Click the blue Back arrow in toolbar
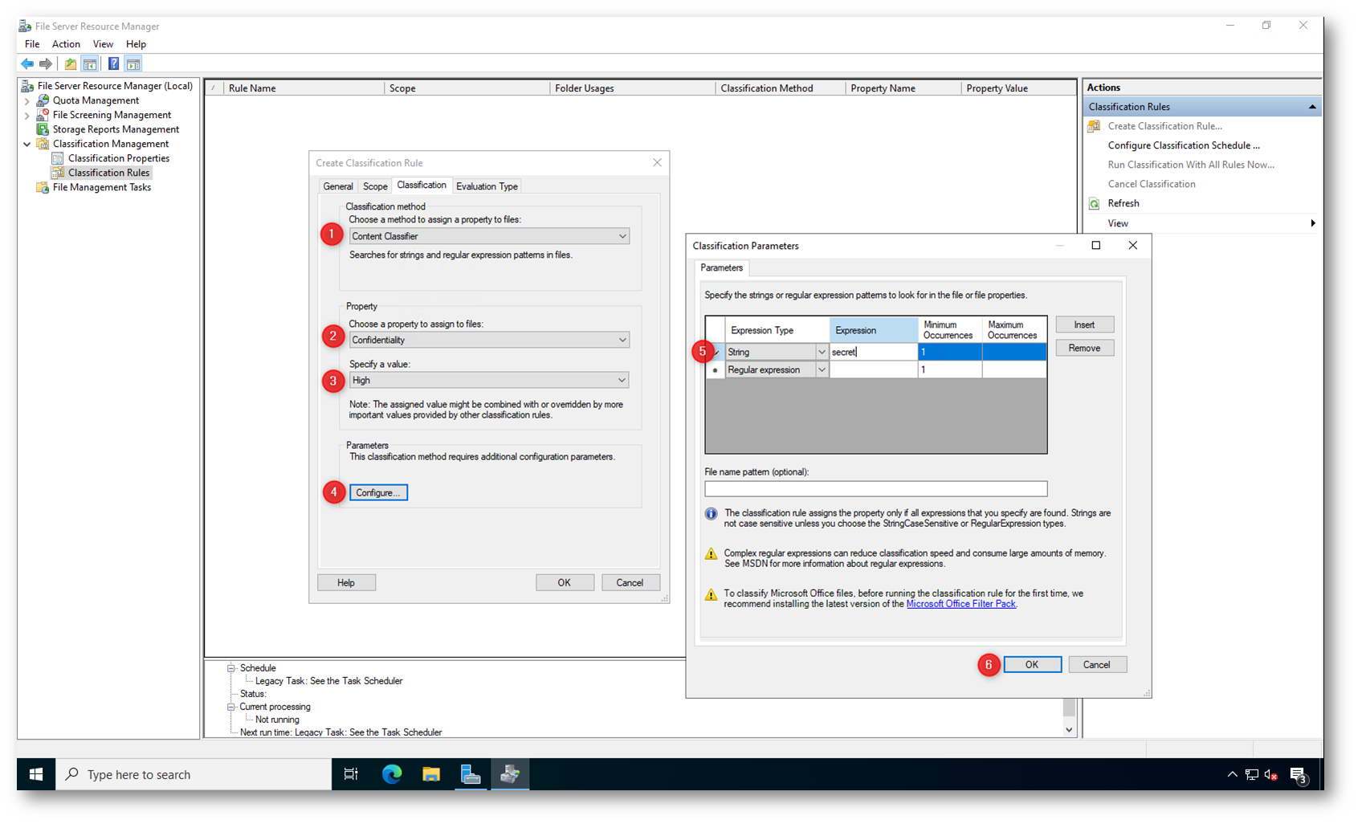The image size is (1358, 824). coord(27,64)
